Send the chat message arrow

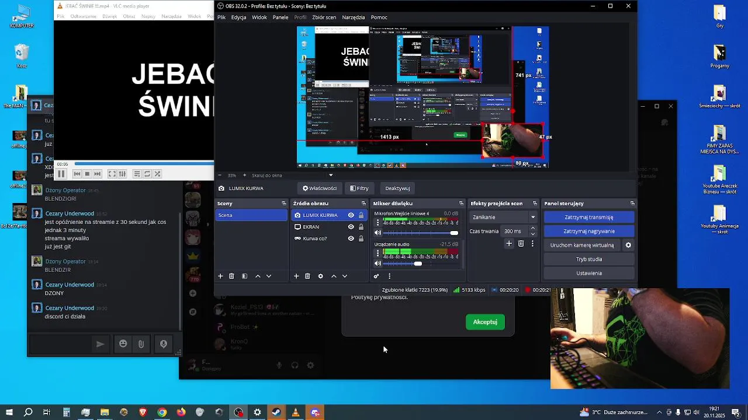click(100, 344)
